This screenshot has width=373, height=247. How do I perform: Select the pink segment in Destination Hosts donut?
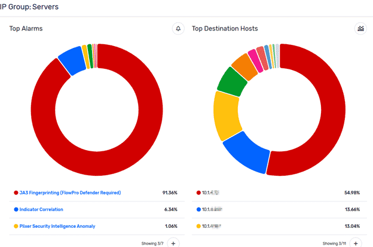[255, 60]
